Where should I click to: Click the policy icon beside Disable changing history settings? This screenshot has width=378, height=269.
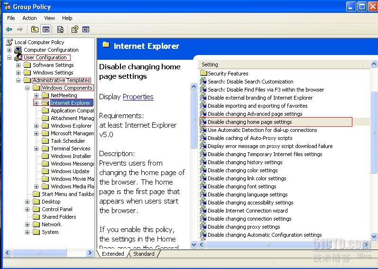(x=203, y=162)
